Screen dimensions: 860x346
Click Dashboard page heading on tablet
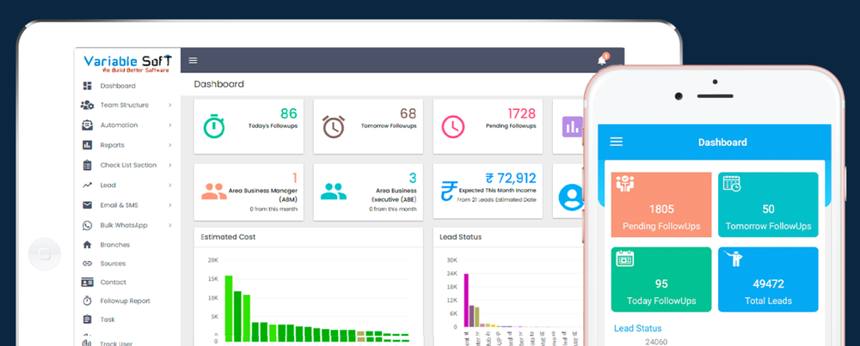click(x=218, y=84)
